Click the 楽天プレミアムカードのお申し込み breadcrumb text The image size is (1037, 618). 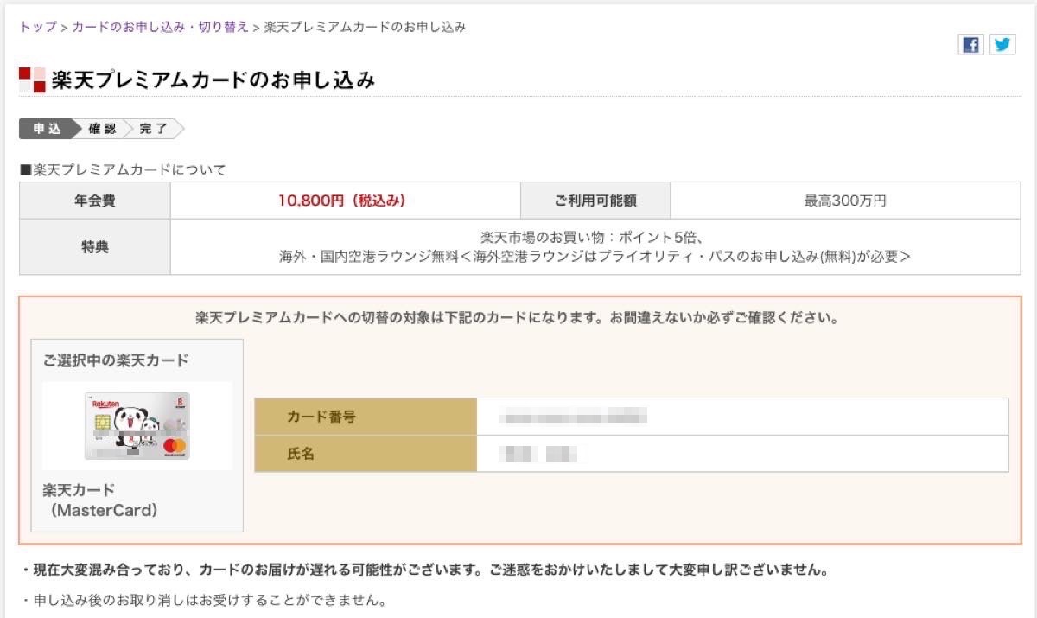click(365, 27)
